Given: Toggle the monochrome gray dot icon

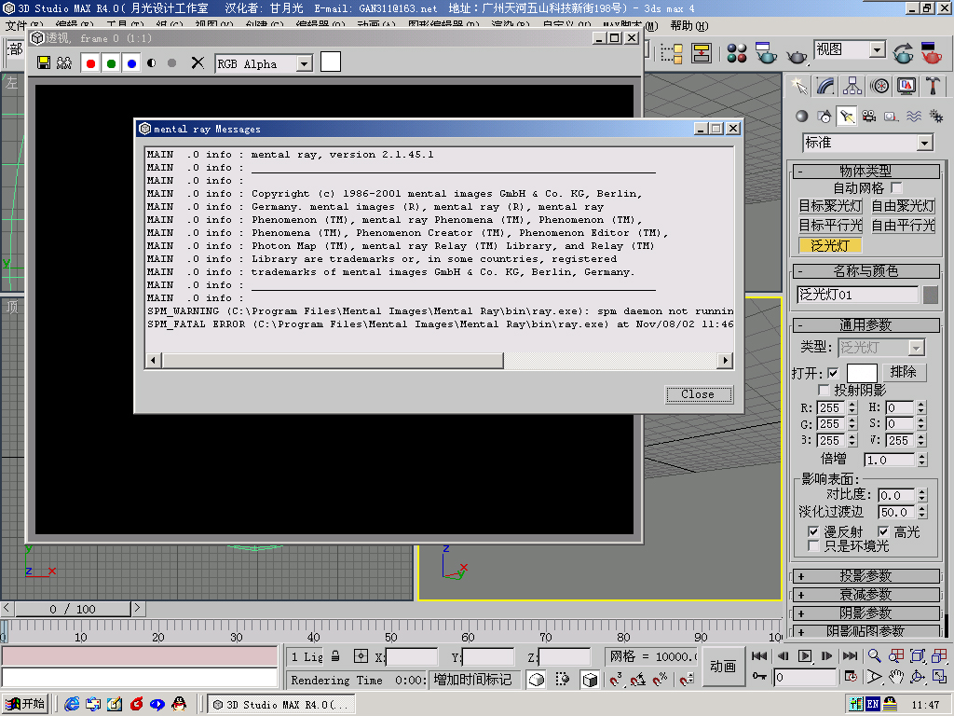Looking at the screenshot, I should [172, 62].
